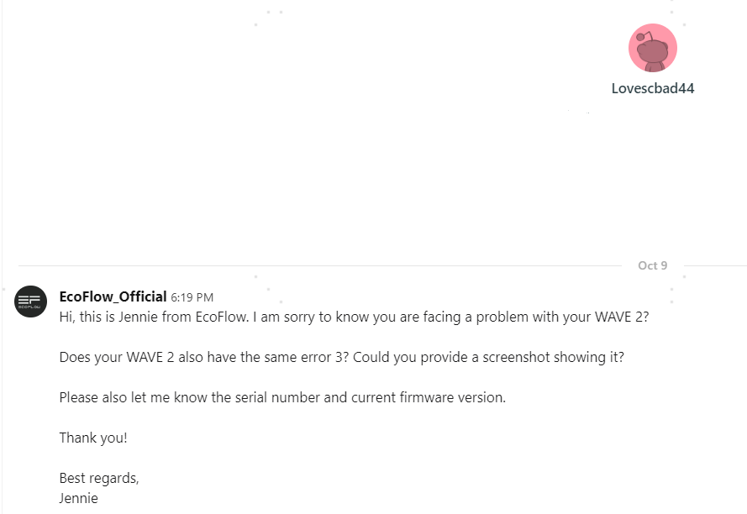Click the "Thank you!" line
This screenshot has height=514, width=747.
(x=93, y=438)
